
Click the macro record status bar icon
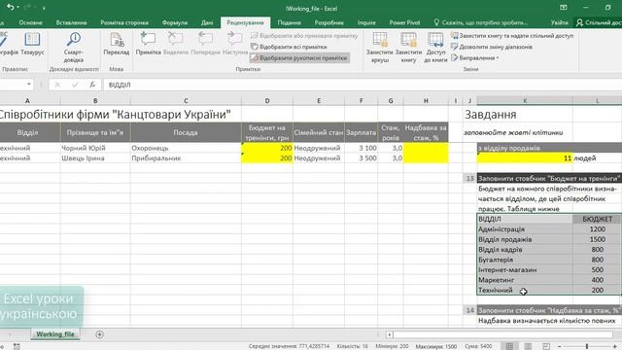[x=17, y=346]
